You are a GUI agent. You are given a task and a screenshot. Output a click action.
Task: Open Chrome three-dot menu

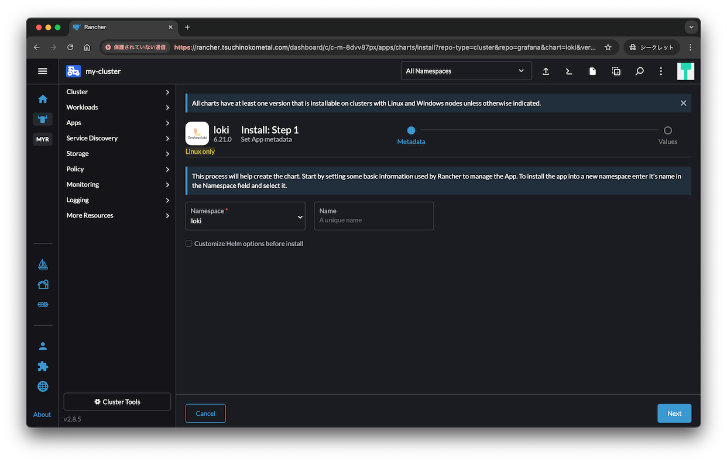click(690, 47)
